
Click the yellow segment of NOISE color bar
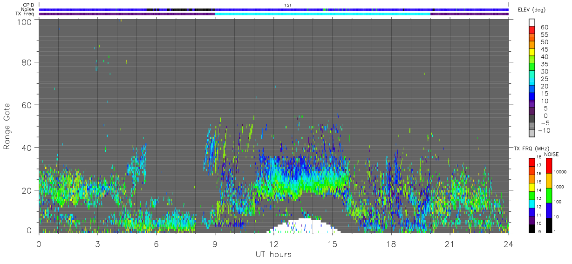[x=549, y=181]
